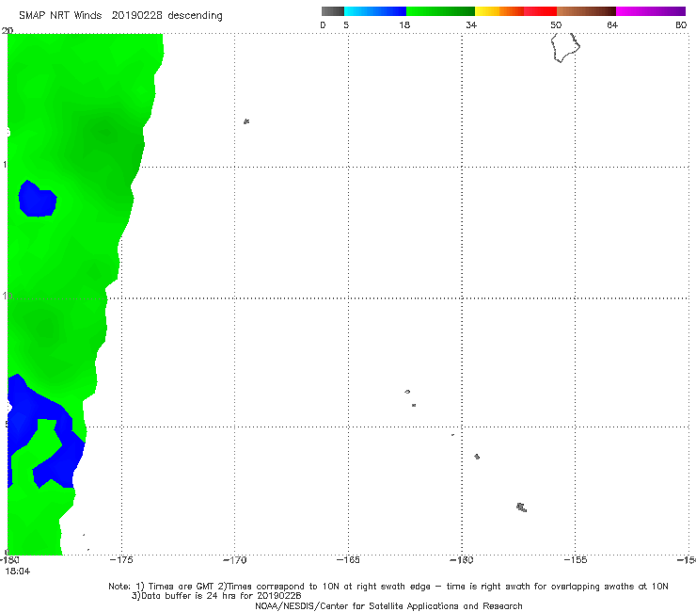Select the longitude label "-155"
696x612 pixels.
[576, 560]
